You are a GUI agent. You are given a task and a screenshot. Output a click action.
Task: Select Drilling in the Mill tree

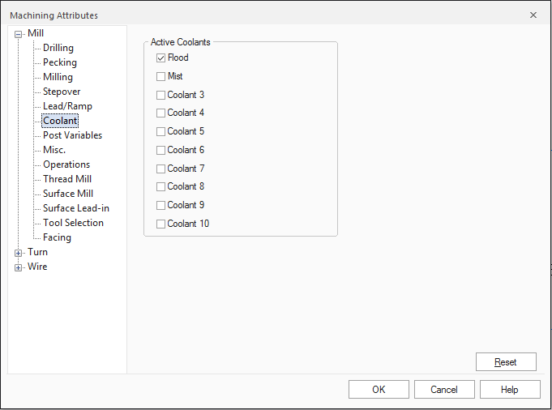[58, 48]
